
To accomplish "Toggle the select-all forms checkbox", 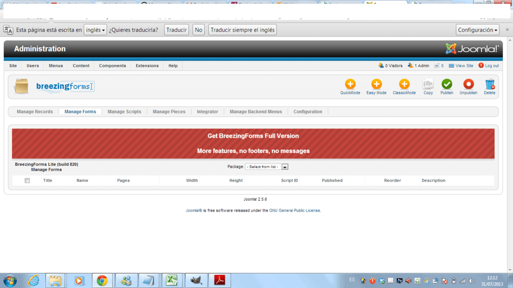I will [27, 180].
